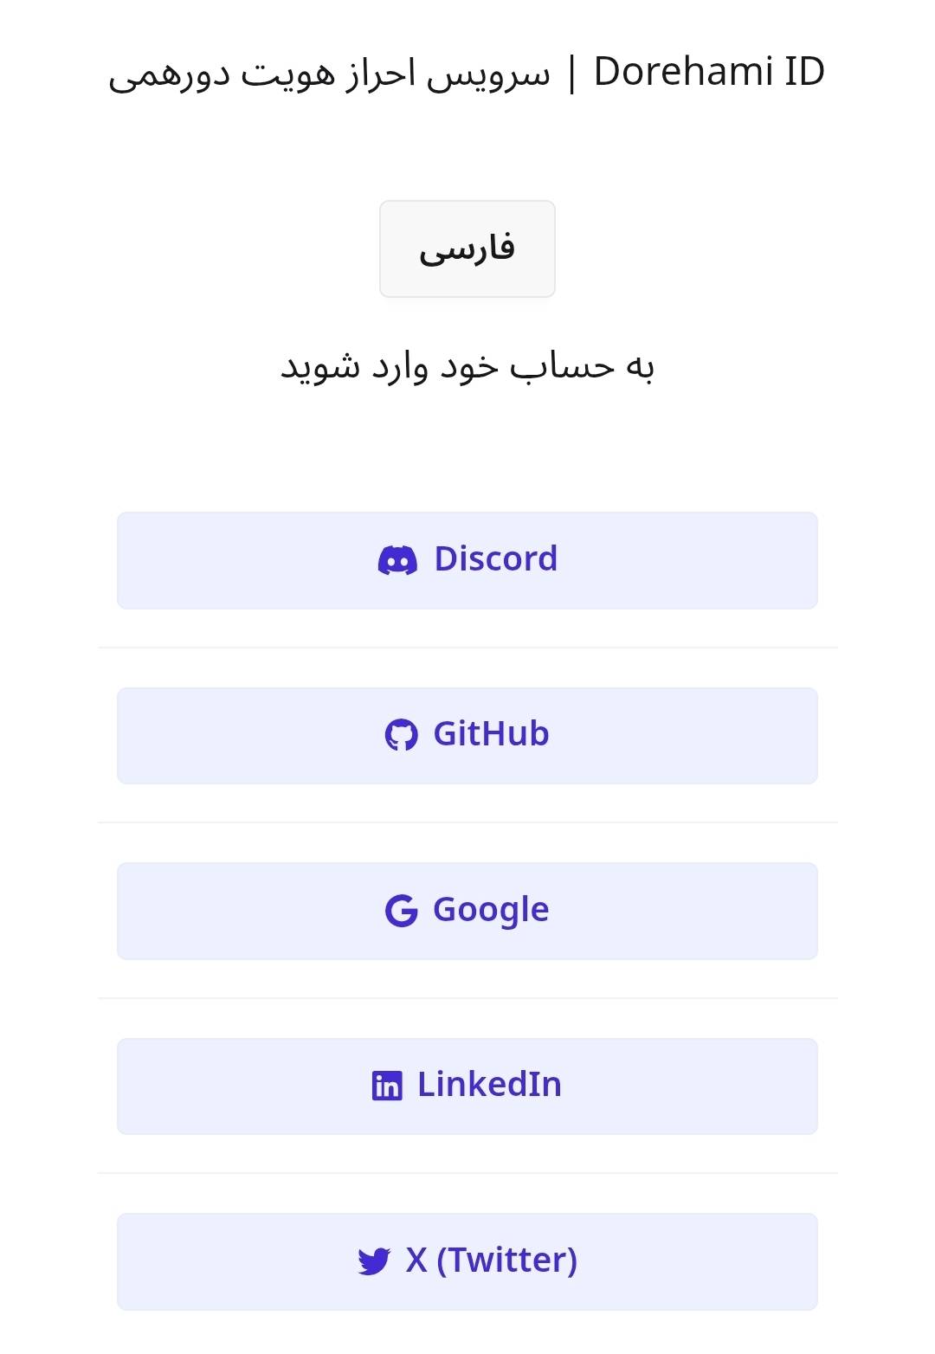Click the Twitter bird icon
This screenshot has width=935, height=1354.
coord(374,1261)
